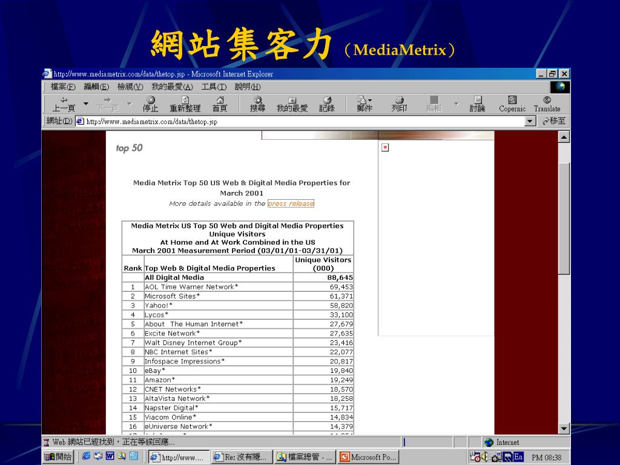The width and height of the screenshot is (620, 465).
Task: Click the Lycos* row
Action: [237, 315]
